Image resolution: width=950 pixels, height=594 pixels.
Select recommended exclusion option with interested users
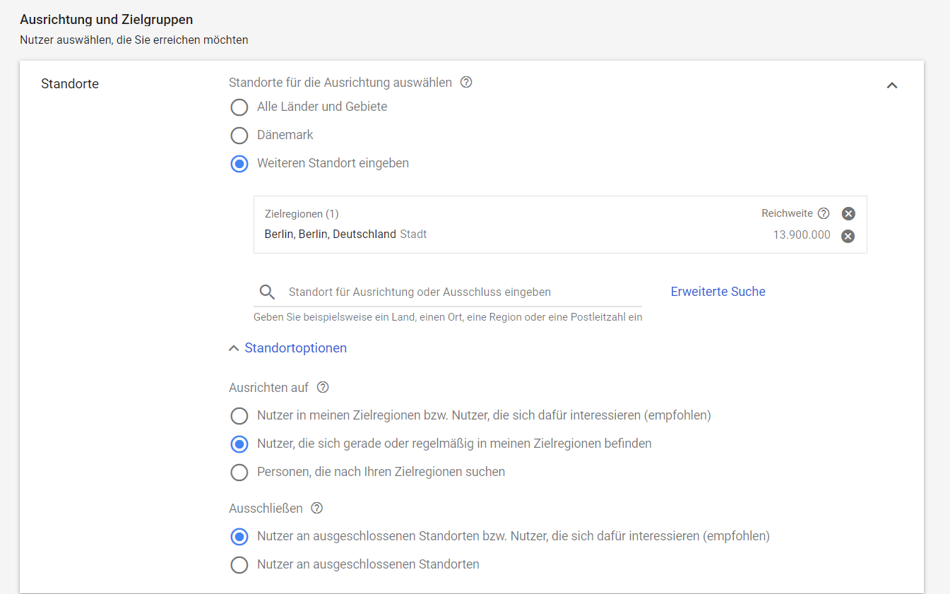click(x=239, y=537)
